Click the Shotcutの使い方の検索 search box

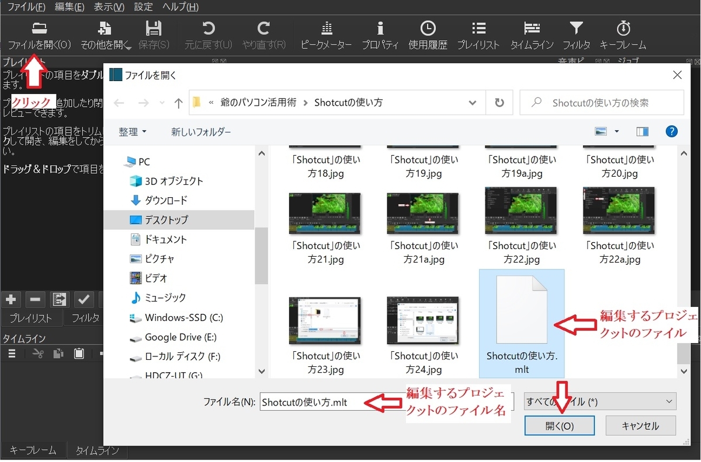click(x=602, y=103)
